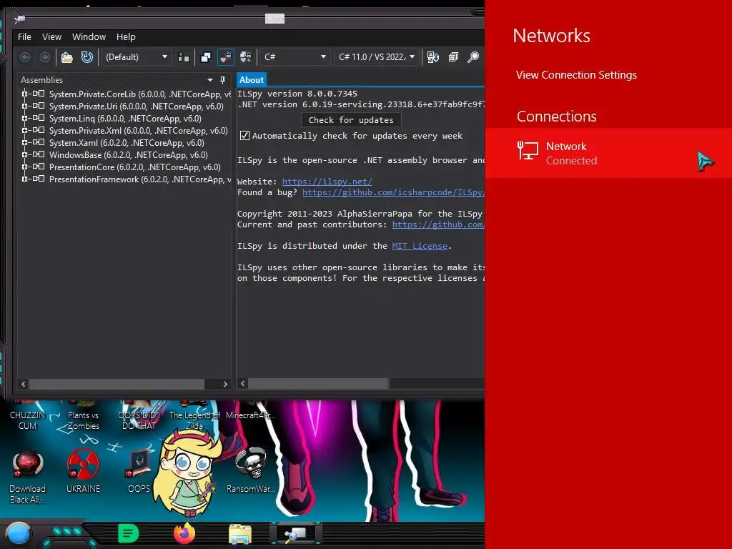
Task: Click the About pane horizontal scrollbar thumb
Action: tap(318, 383)
